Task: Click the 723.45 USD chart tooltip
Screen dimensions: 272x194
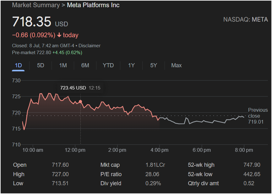Action: pyautogui.click(x=80, y=88)
